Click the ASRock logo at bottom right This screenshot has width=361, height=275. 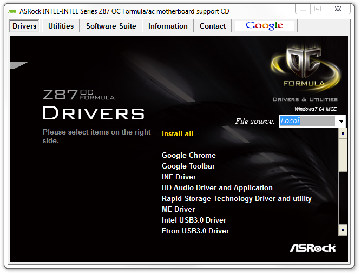click(x=313, y=248)
